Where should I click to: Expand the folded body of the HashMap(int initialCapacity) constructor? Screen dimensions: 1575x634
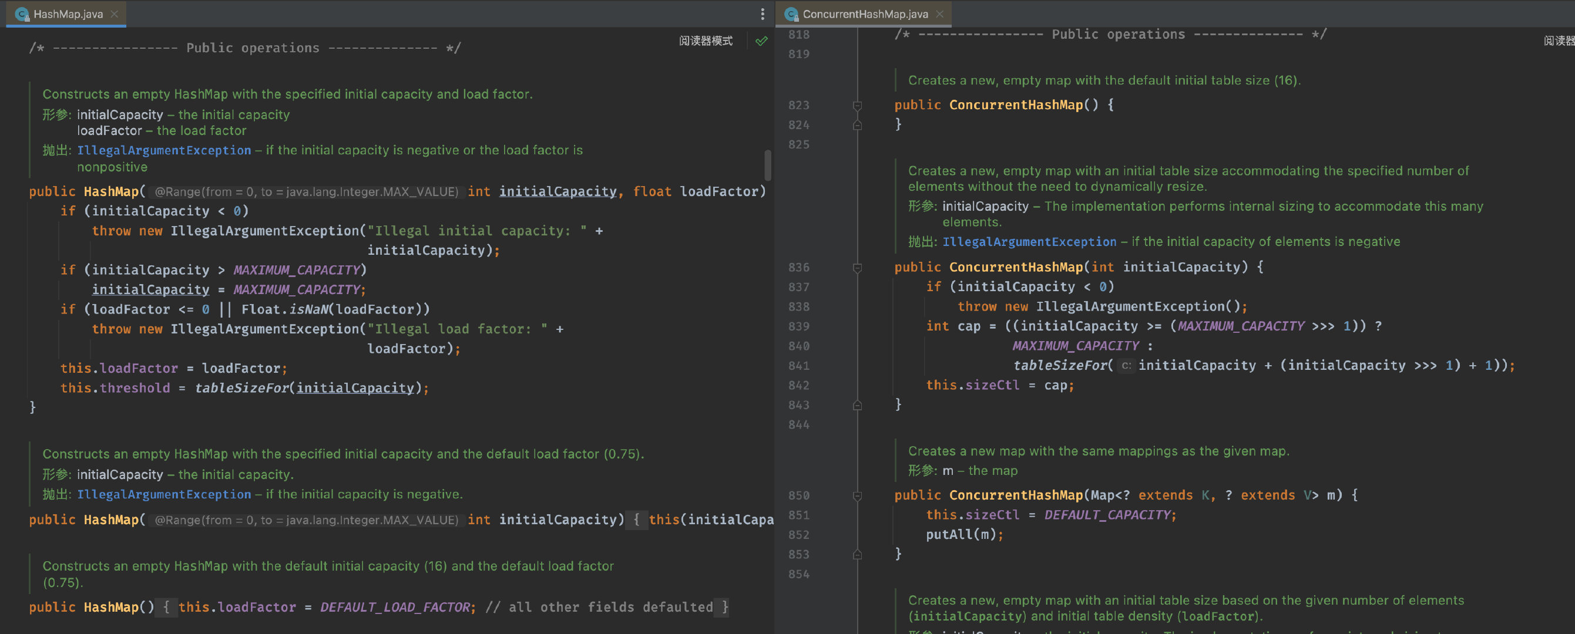[636, 520]
